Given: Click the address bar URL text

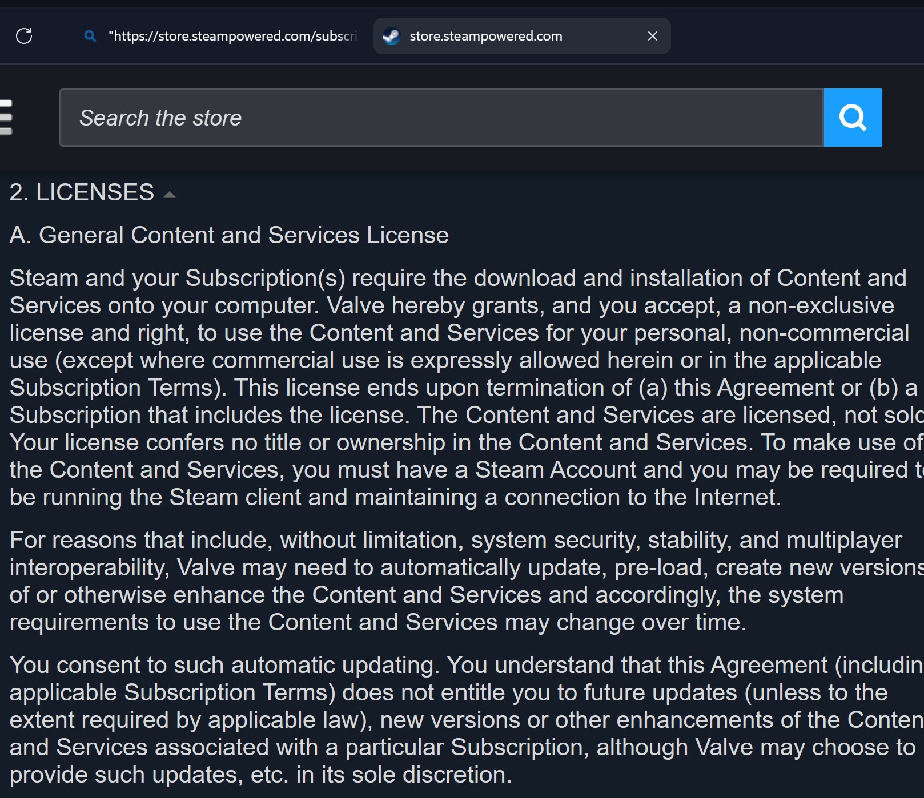Looking at the screenshot, I should tap(232, 36).
